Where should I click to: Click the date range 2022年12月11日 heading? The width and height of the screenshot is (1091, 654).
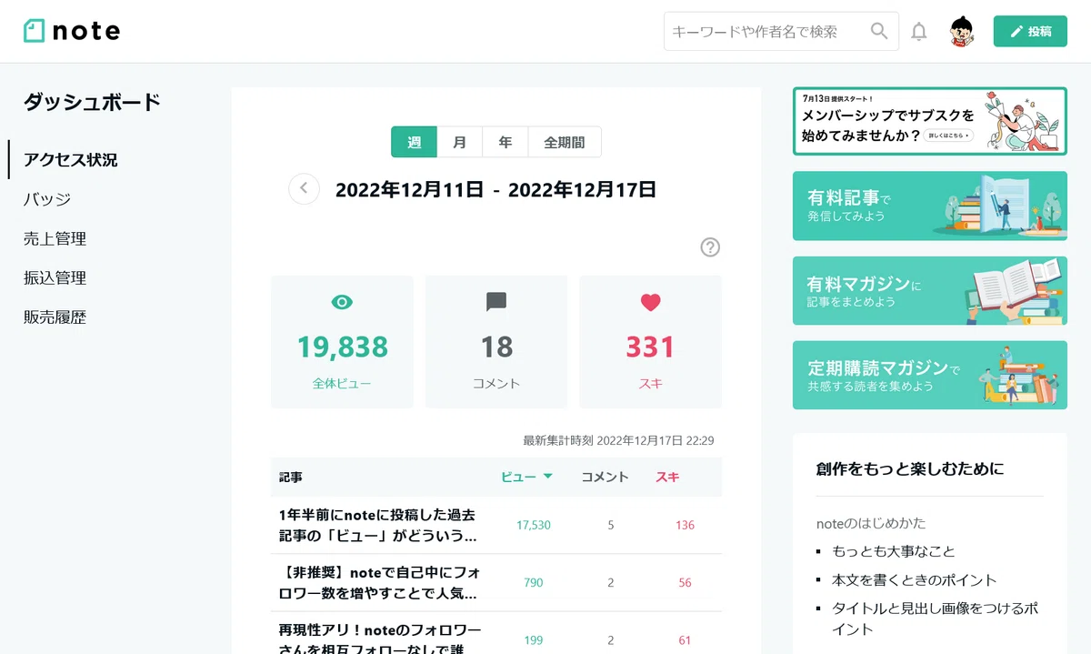[x=495, y=189]
